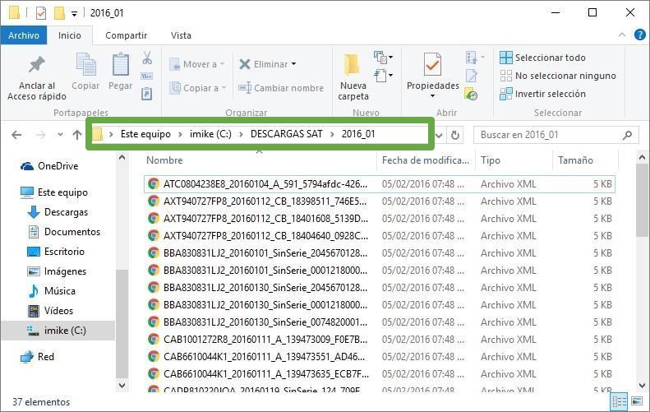650x412 pixels.
Task: Click Invertir selección
Action: (542, 94)
